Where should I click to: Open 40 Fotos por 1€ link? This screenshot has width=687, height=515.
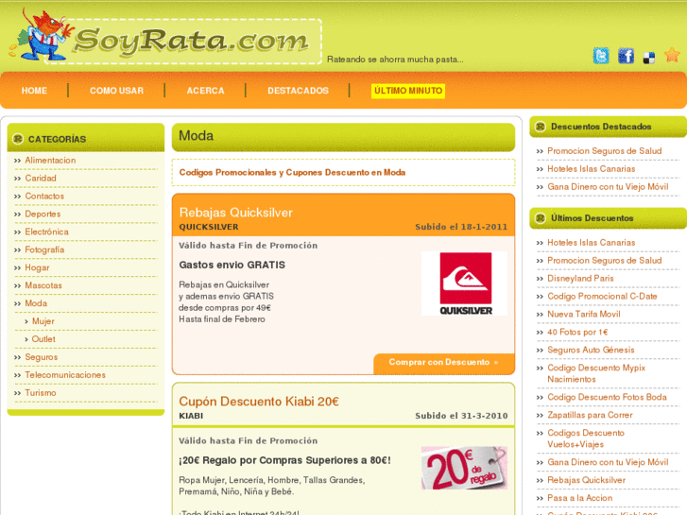578,333
